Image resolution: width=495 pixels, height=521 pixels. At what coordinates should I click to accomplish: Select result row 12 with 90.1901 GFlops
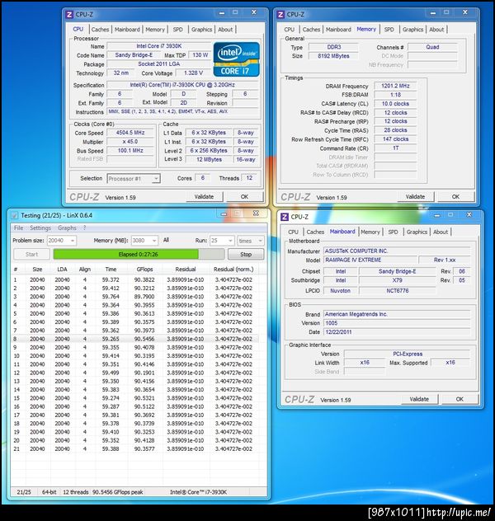(134, 373)
